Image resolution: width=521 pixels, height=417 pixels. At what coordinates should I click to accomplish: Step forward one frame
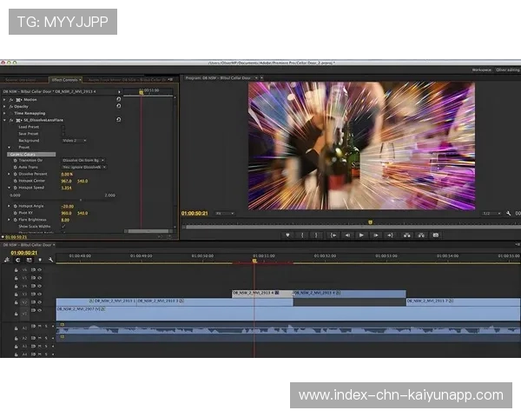click(x=375, y=235)
